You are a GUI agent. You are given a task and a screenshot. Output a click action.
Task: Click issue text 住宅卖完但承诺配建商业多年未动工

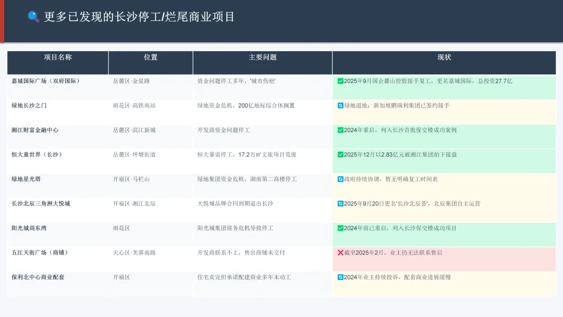[x=244, y=277]
